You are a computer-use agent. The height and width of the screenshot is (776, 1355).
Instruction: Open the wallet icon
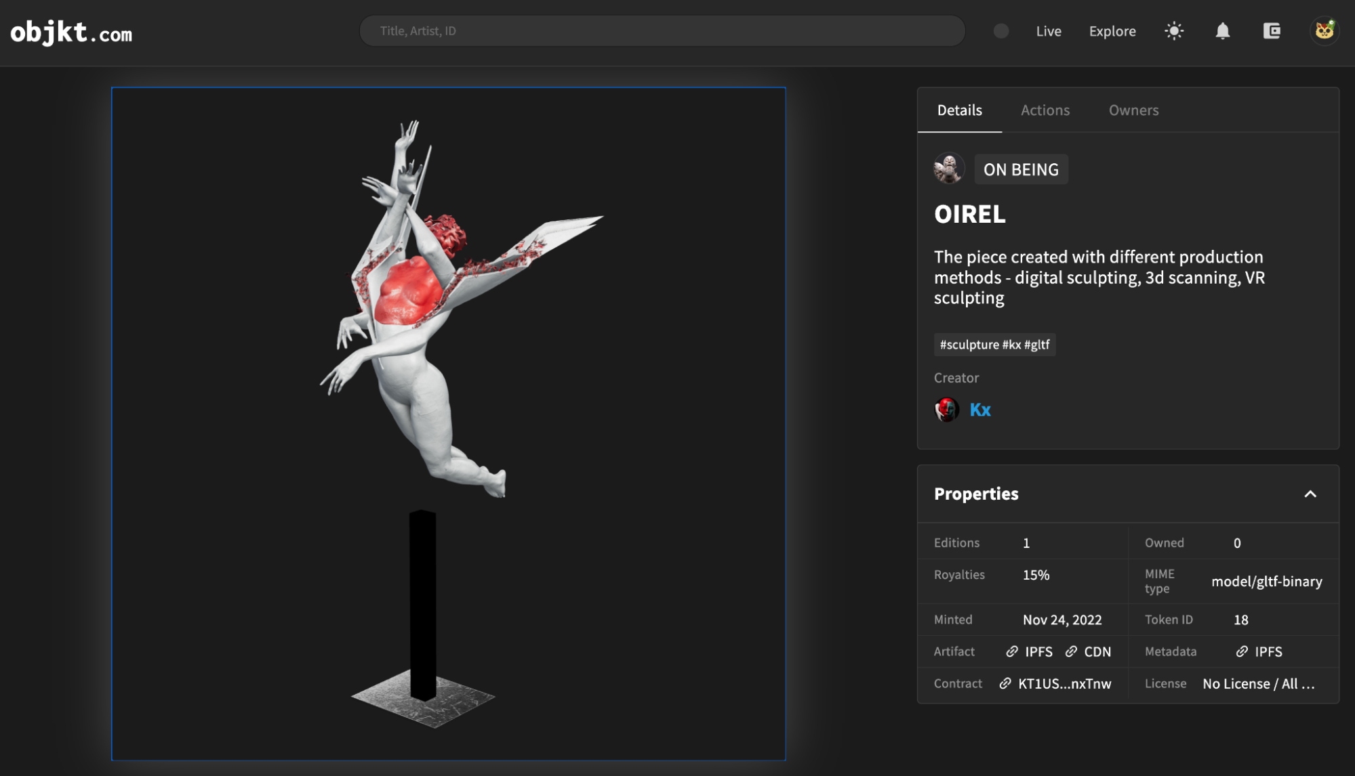click(x=1272, y=31)
